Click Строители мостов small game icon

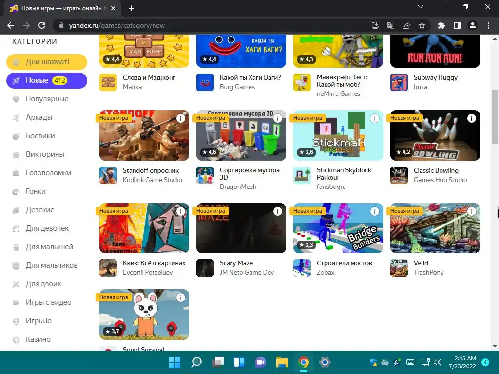coord(302,268)
